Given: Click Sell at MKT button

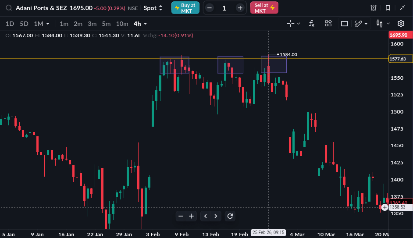Looking at the screenshot, I should pos(264,8).
